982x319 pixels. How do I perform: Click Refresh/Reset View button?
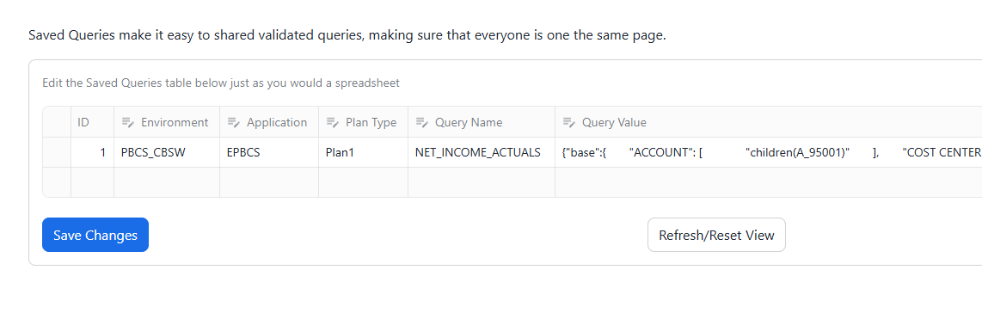(x=716, y=235)
